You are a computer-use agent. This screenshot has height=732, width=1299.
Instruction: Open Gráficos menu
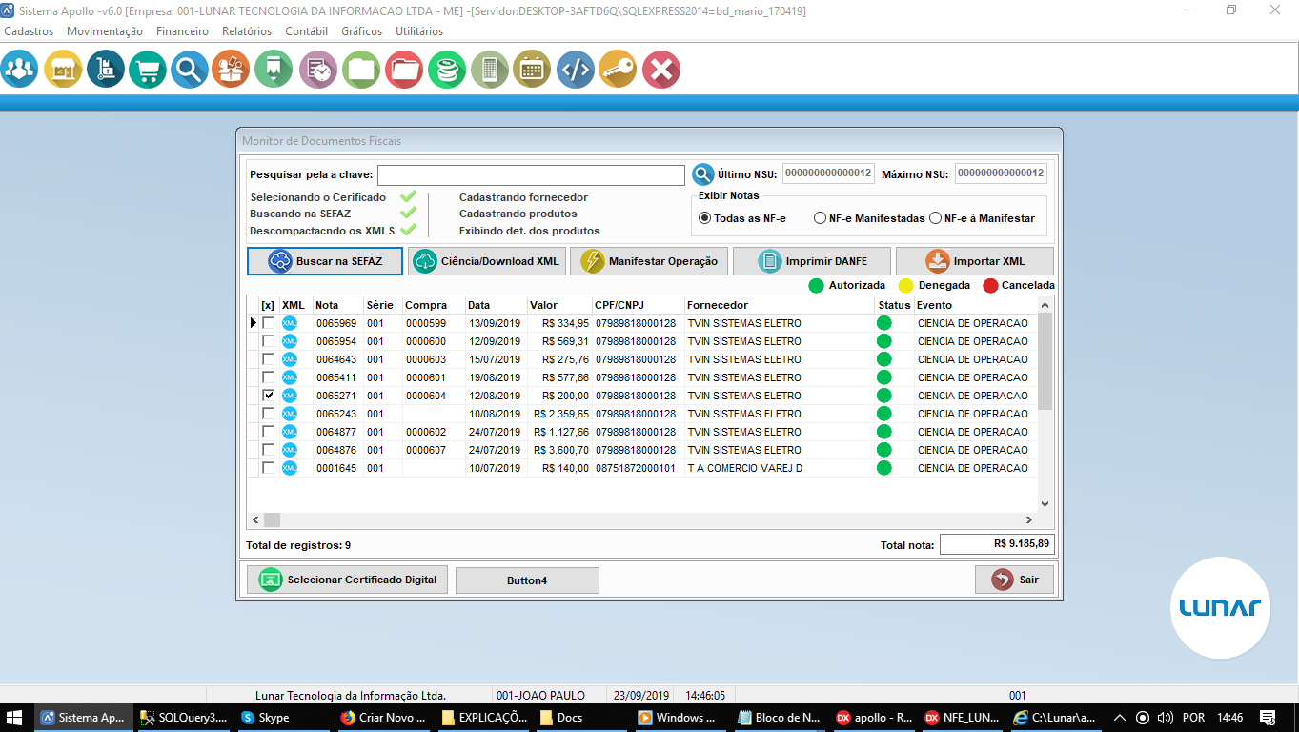[361, 31]
